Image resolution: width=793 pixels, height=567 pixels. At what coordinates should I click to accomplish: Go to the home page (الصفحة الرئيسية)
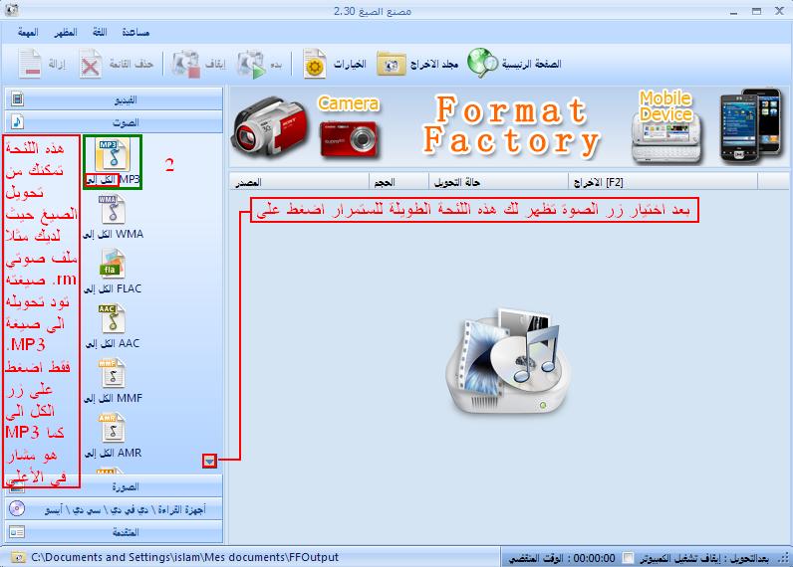pos(482,65)
